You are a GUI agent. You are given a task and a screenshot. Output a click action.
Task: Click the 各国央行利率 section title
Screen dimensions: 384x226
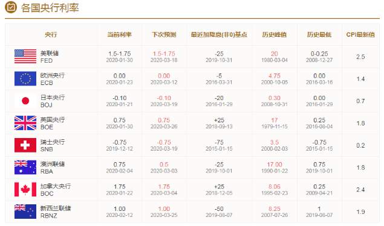click(50, 8)
